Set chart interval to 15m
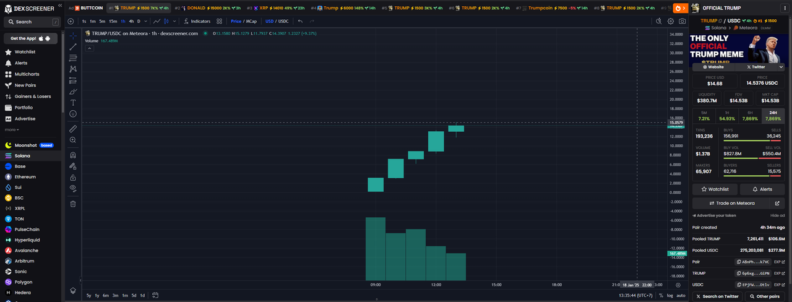792x302 pixels. coord(113,21)
